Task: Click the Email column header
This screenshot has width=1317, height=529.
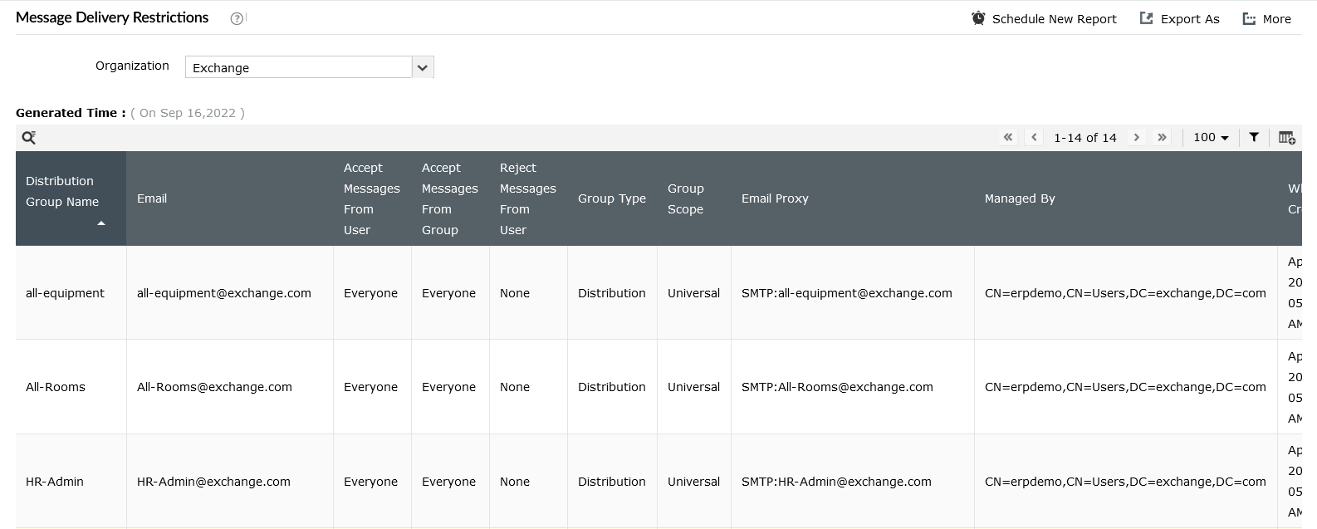Action: [x=152, y=198]
